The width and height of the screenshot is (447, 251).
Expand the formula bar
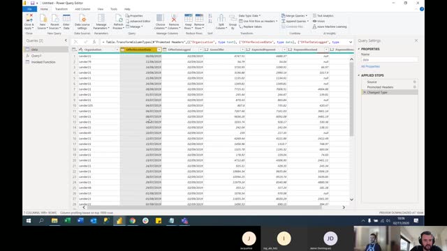[351, 42]
